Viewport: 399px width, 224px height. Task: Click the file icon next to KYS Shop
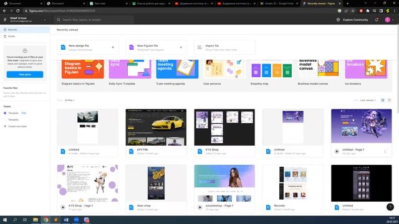[199, 151]
